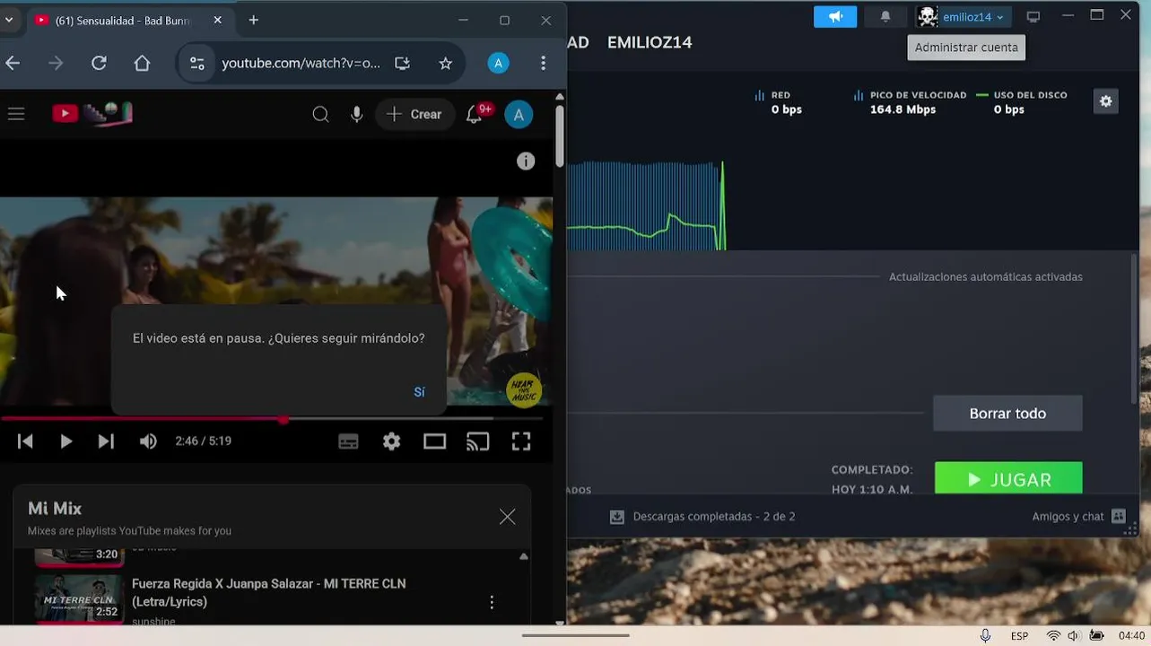
Task: Close the Sensualidad - Bad Bunny tab
Action: click(x=217, y=20)
